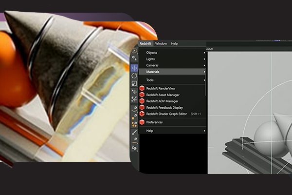This screenshot has height=195, width=292.
Task: Click the Redshift menu bar item
Action: click(146, 44)
